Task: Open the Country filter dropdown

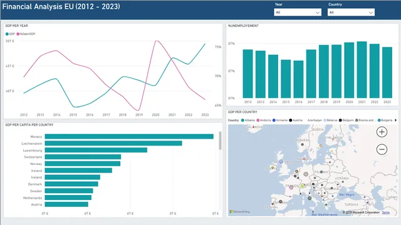Action: coord(351,12)
